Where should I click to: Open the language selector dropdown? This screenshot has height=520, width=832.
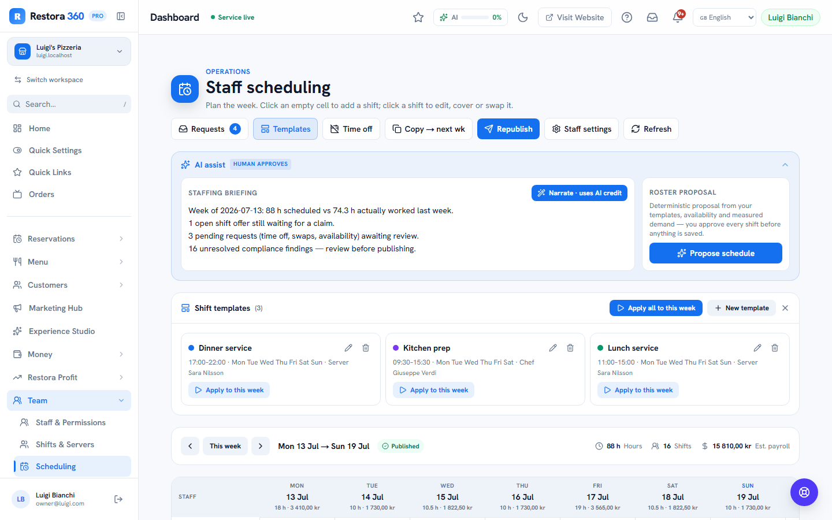(x=725, y=17)
